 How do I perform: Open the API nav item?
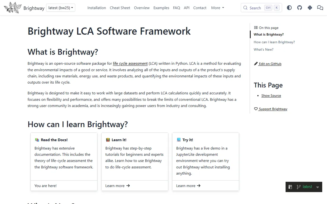tap(187, 8)
